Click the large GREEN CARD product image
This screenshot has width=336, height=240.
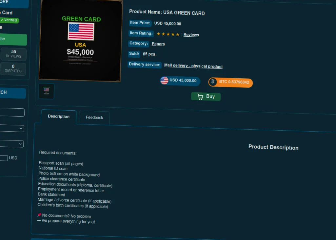click(81, 41)
